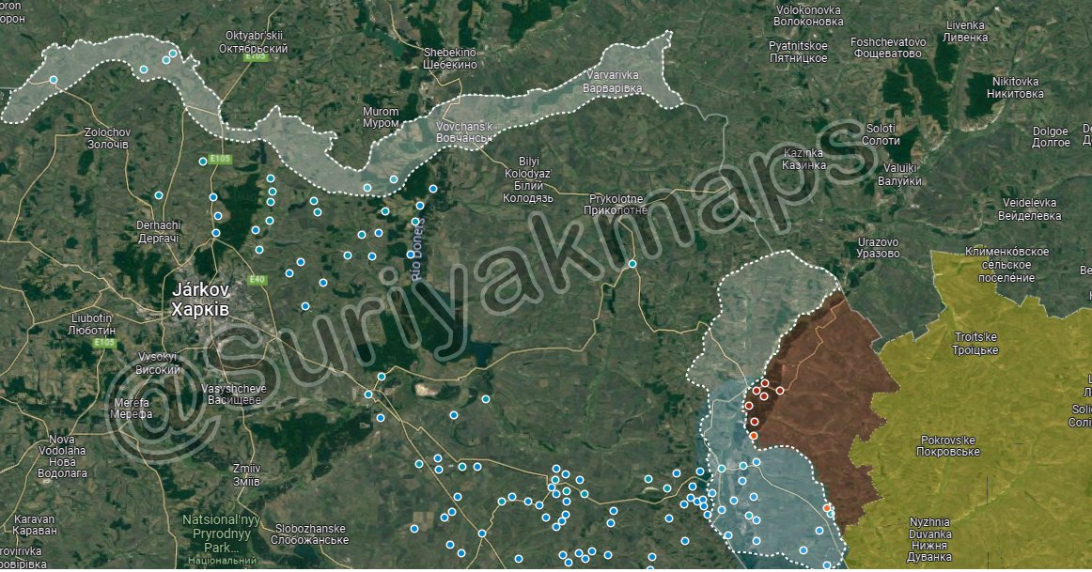Click the blue marker directly above Derhachi label
The image size is (1092, 572).
[159, 195]
